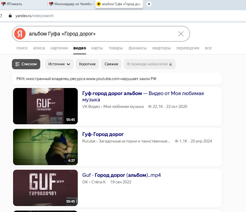The image size is (246, 212).
Task: Open the карты section
Action: click(x=97, y=48)
